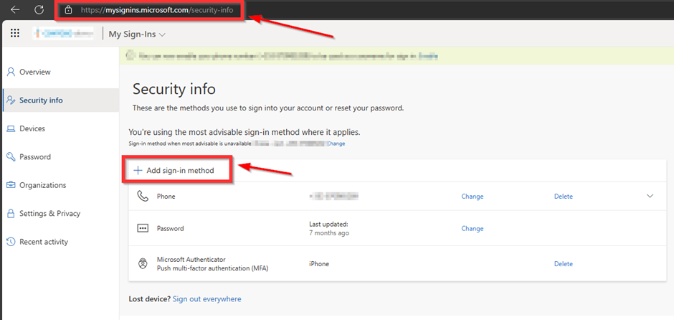Image resolution: width=674 pixels, height=320 pixels.
Task: Click the browser address bar URL
Action: coord(157,10)
